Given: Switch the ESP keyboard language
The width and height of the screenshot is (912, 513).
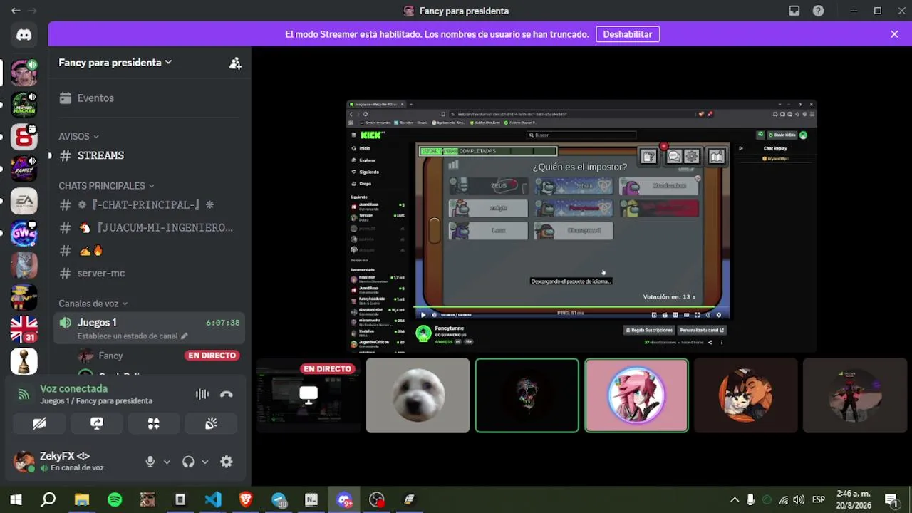Looking at the screenshot, I should pyautogui.click(x=819, y=499).
